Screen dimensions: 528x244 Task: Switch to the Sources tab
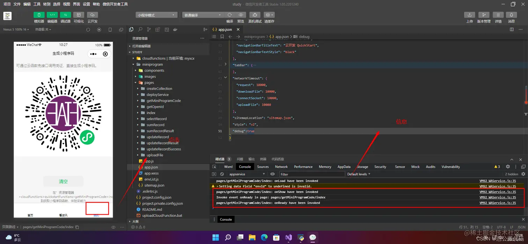[263, 167]
